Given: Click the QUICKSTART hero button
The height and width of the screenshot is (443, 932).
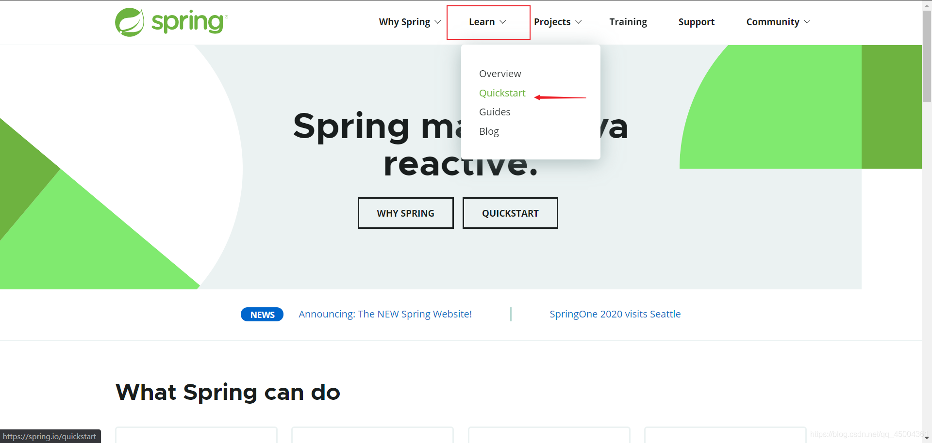Looking at the screenshot, I should point(510,213).
